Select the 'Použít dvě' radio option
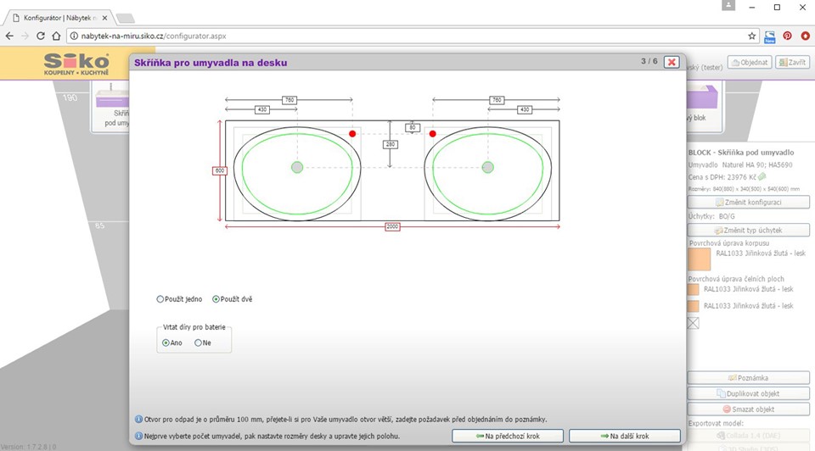 (216, 299)
